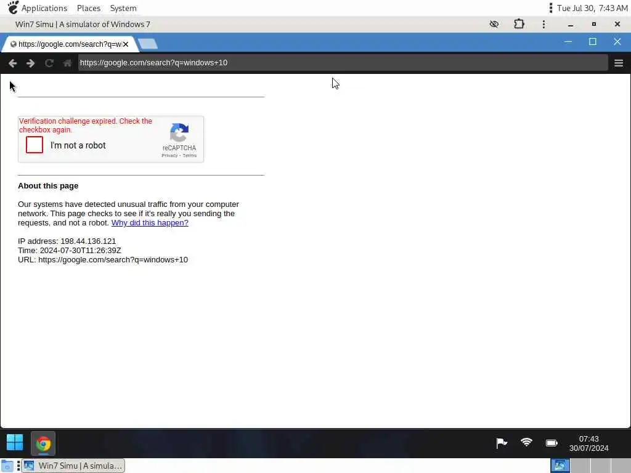Open the Windows Start menu
The image size is (631, 473).
pyautogui.click(x=15, y=442)
